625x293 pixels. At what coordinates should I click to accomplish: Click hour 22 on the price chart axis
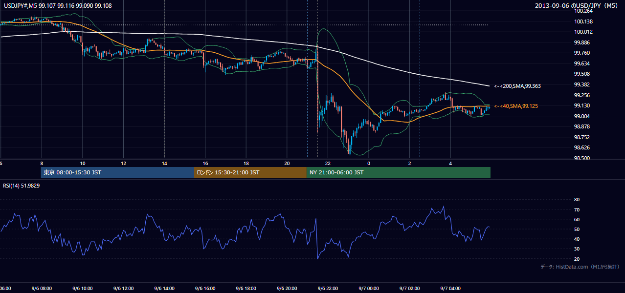pos(328,163)
